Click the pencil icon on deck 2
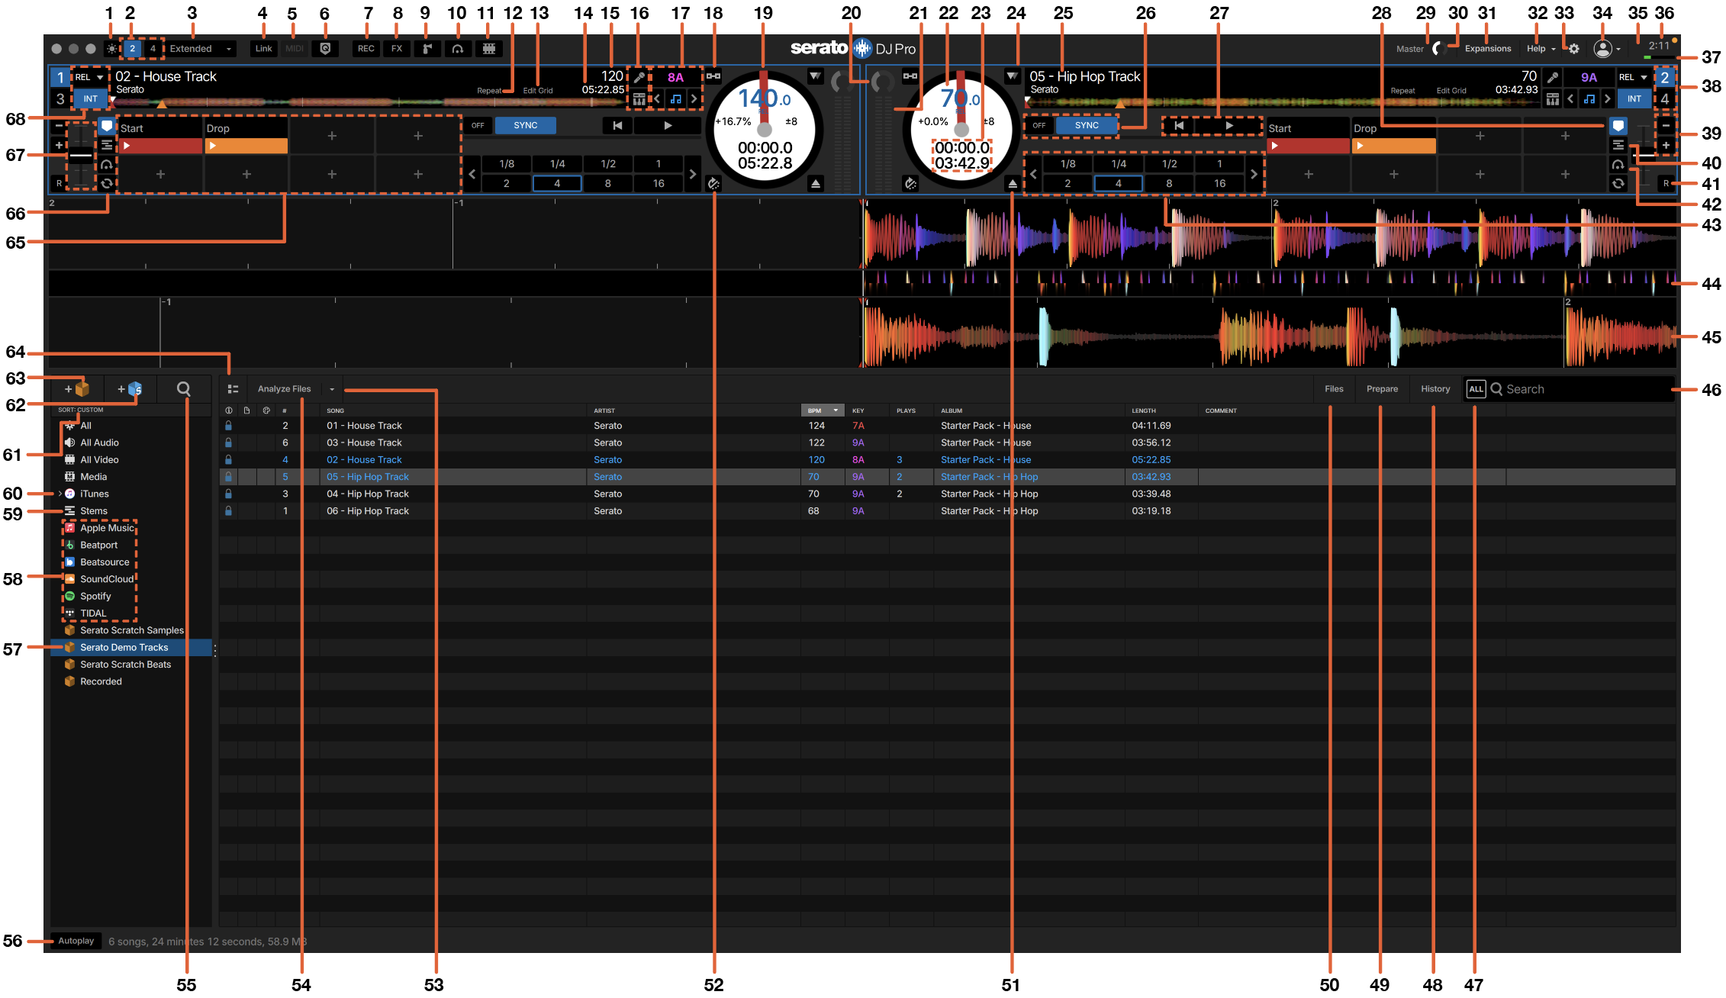Viewport: 1726px width, 998px height. (x=1552, y=77)
